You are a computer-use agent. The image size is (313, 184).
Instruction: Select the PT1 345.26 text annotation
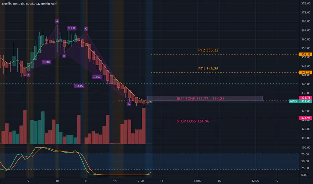pos(208,69)
